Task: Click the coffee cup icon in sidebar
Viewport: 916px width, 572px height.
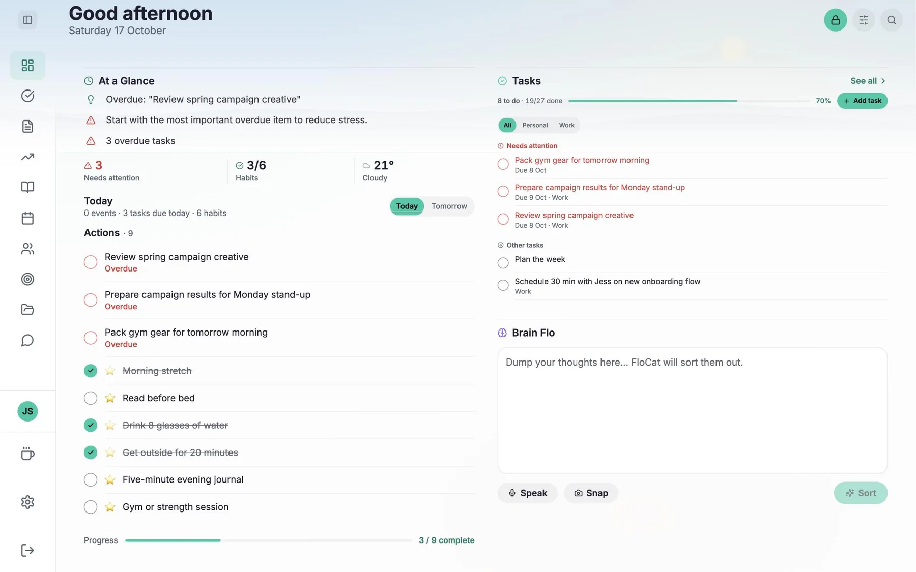Action: click(27, 454)
